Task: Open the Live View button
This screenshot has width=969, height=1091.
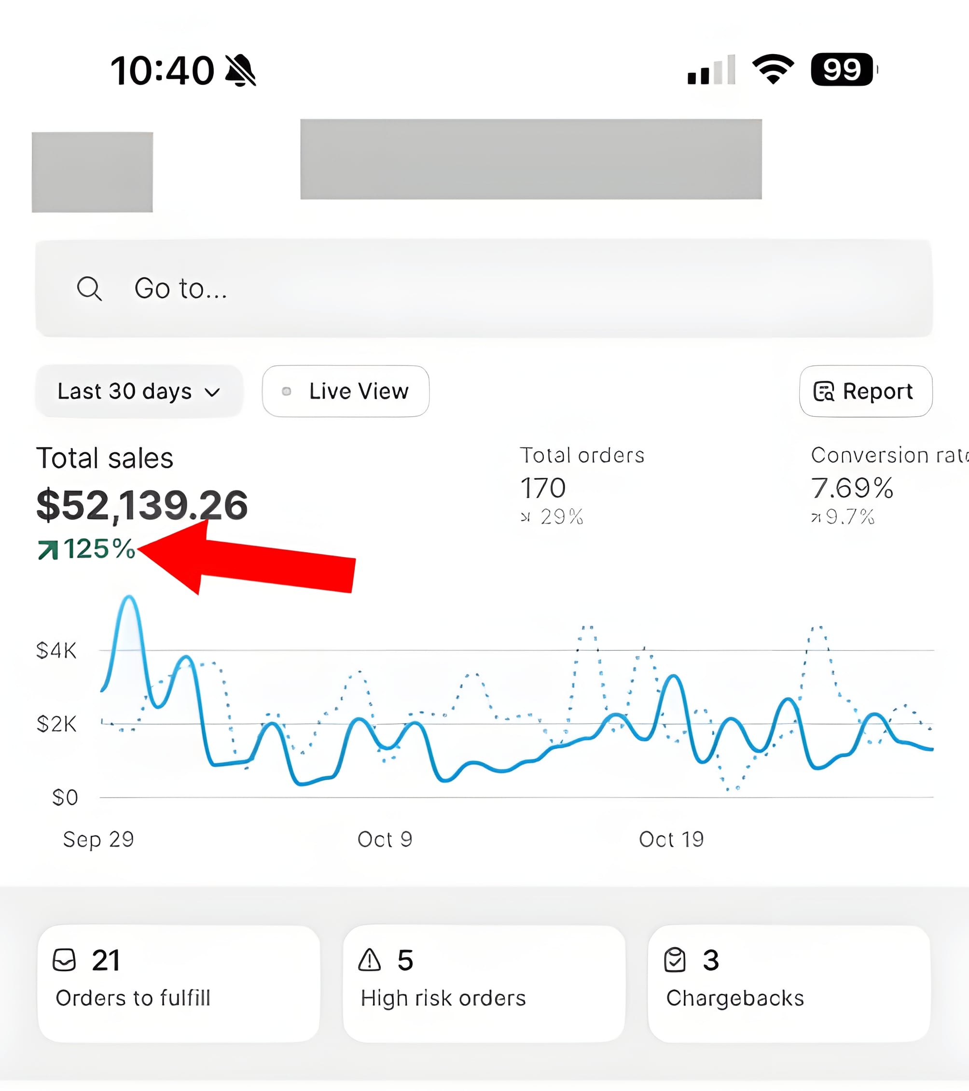Action: (346, 391)
